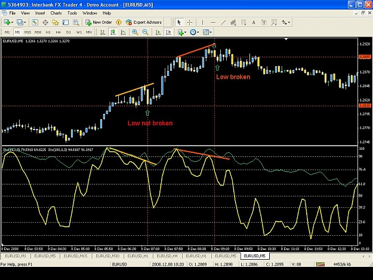373x280 pixels.
Task: Activate the crosshair cursor tool
Action: (x=190, y=22)
